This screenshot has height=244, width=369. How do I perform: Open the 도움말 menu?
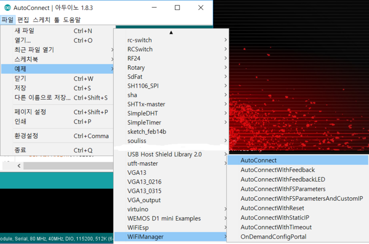click(x=72, y=20)
